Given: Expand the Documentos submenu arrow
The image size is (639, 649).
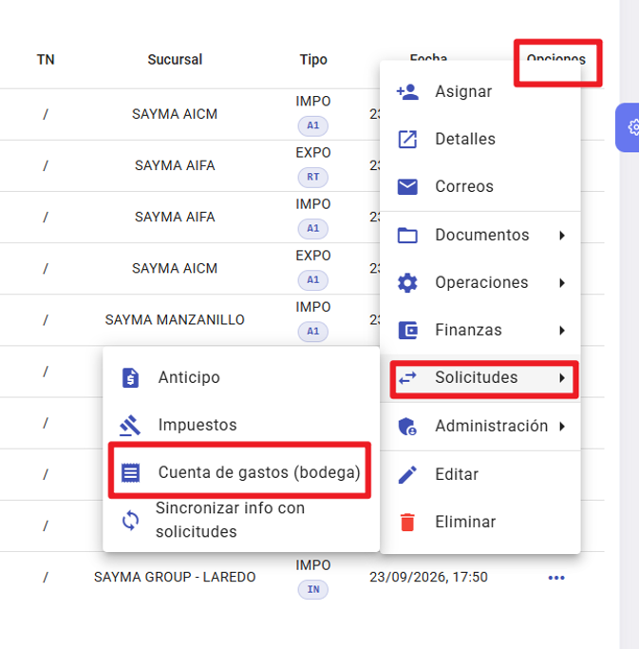Looking at the screenshot, I should 562,235.
